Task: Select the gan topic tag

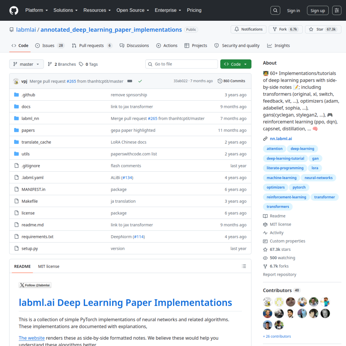Action: pyautogui.click(x=315, y=158)
